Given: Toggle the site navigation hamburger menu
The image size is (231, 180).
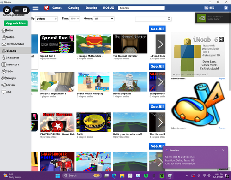Looking at the screenshot, I should point(36,8).
